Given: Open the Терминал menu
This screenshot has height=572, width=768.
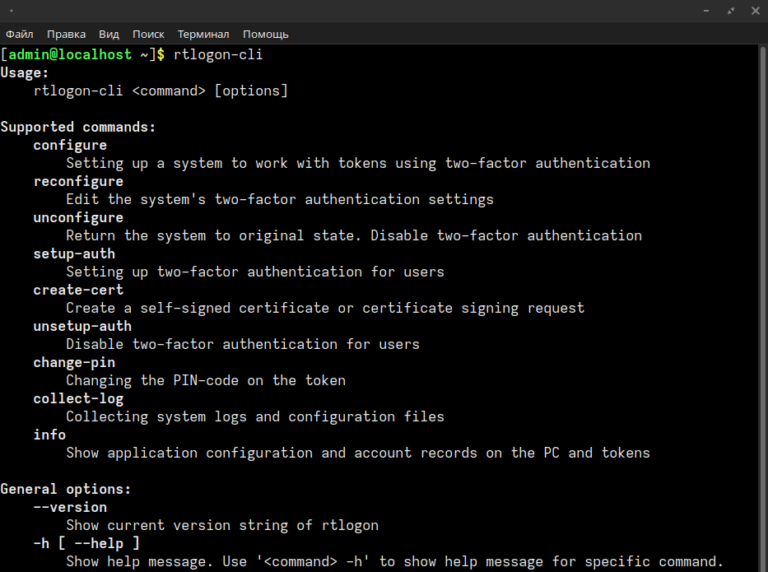Looking at the screenshot, I should [203, 34].
